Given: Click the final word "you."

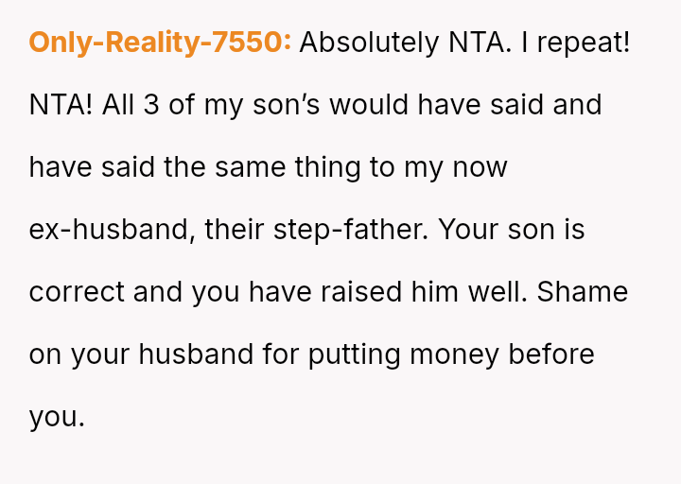Looking at the screenshot, I should pos(57,417).
